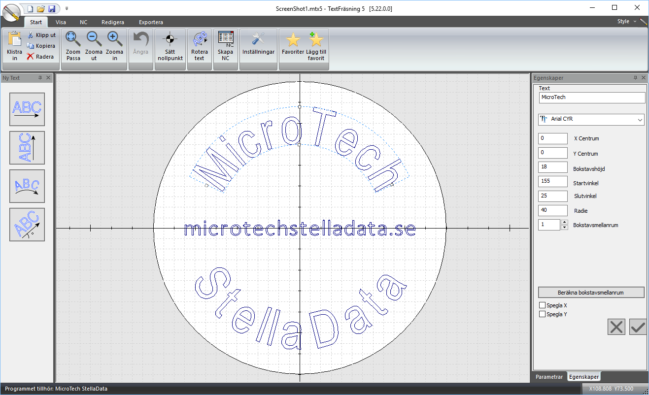This screenshot has height=395, width=649.
Task: Pin the Ny Text panel
Action: pos(40,78)
